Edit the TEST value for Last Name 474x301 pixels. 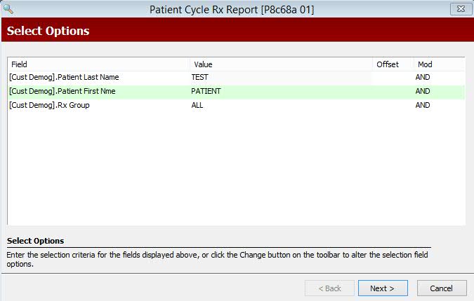click(x=200, y=78)
